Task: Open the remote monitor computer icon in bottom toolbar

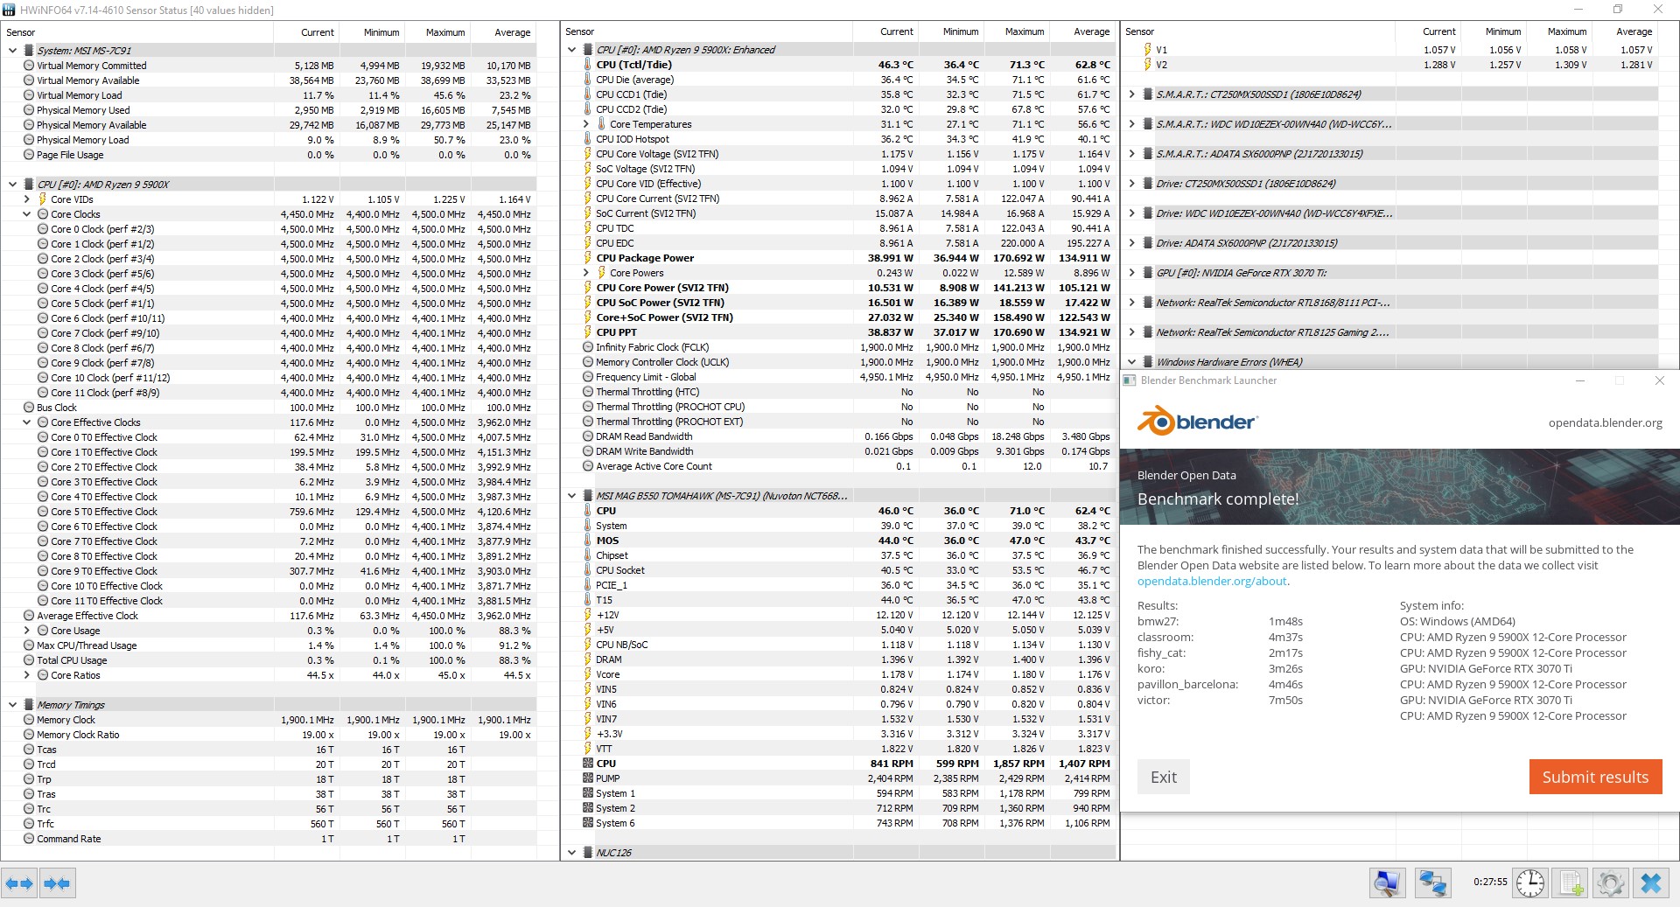Action: tap(1388, 883)
